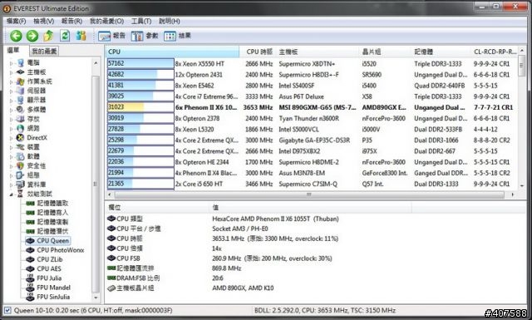The image size is (532, 320).
Task: Open the Results toolbar button
Action: [177, 36]
